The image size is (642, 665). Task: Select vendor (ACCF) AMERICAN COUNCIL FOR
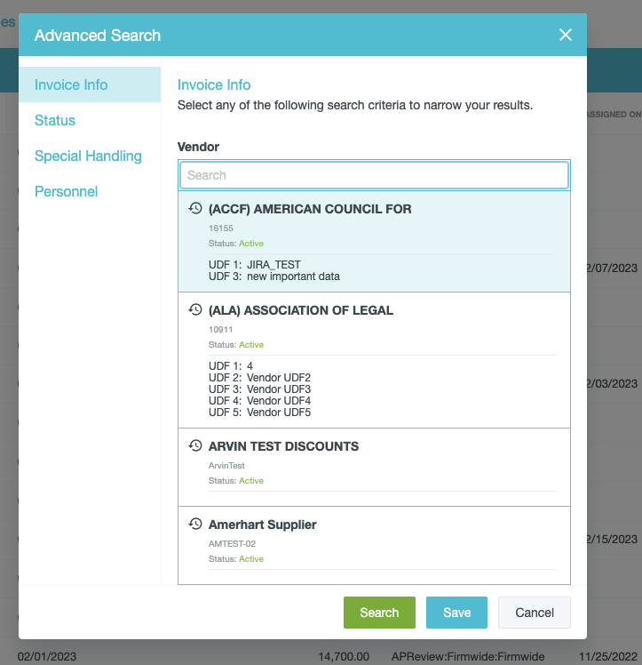tap(310, 209)
